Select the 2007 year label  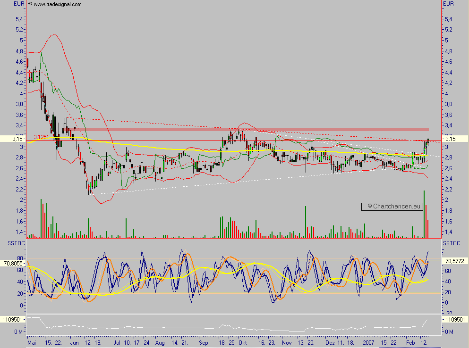point(368,343)
